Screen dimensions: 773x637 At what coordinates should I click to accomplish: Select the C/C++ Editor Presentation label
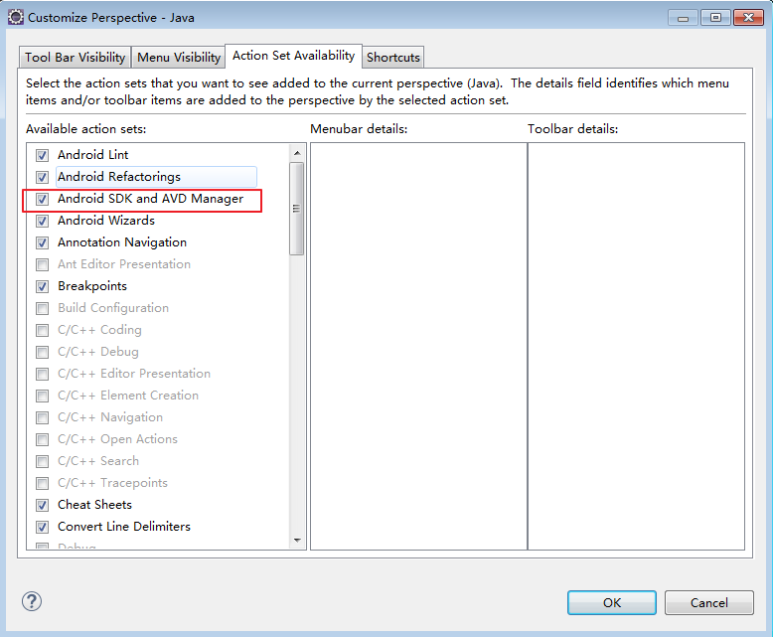coord(134,374)
